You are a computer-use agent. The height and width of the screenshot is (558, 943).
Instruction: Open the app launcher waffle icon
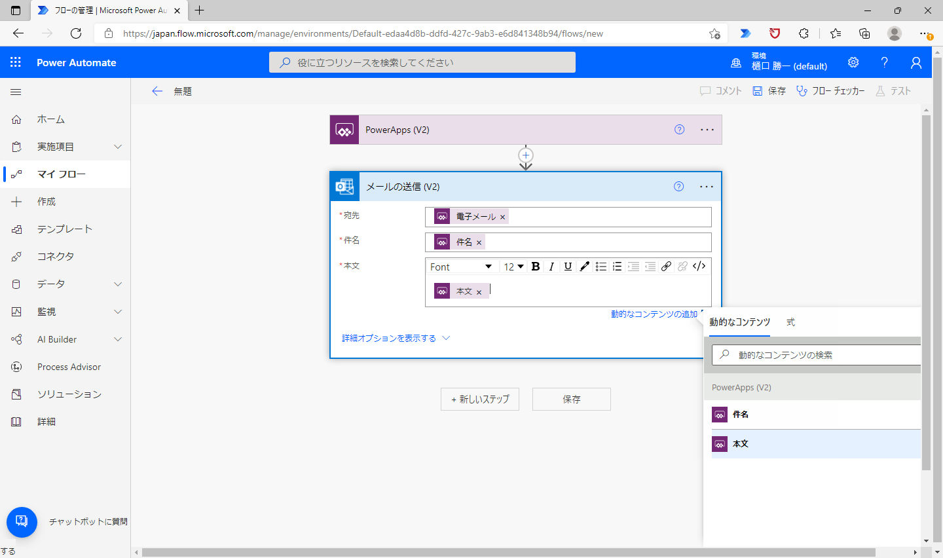coord(16,62)
